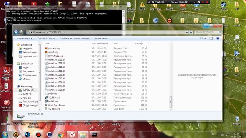Screen dimensions: 246x138
Task: Open the volume icon in system tray
Action: point(222,135)
